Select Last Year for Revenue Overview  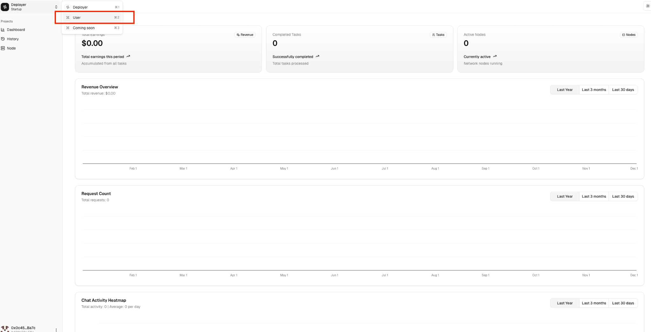tap(565, 90)
